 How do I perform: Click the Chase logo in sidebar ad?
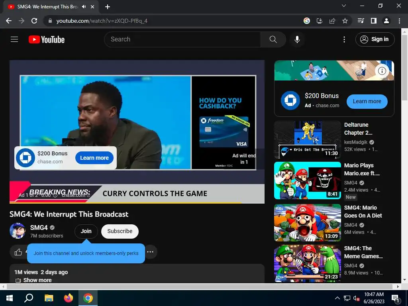pyautogui.click(x=290, y=100)
